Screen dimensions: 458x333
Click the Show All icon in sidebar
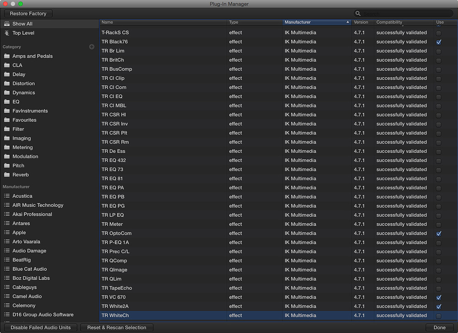coord(7,24)
